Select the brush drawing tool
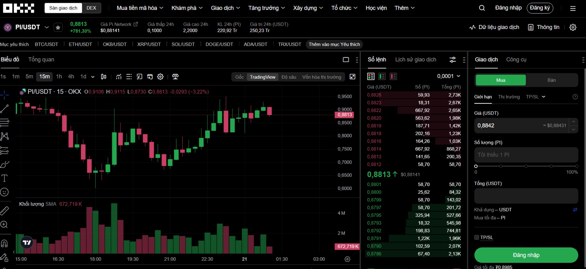The image size is (586, 269). tap(4, 164)
